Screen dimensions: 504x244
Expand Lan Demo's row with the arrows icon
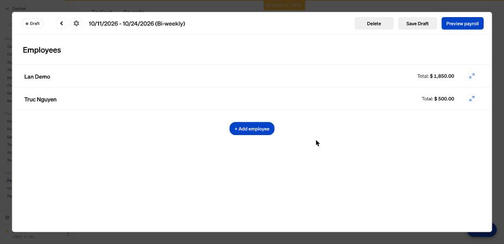pos(471,76)
